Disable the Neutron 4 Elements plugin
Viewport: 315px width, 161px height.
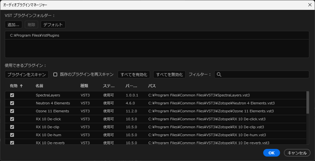tap(12, 103)
